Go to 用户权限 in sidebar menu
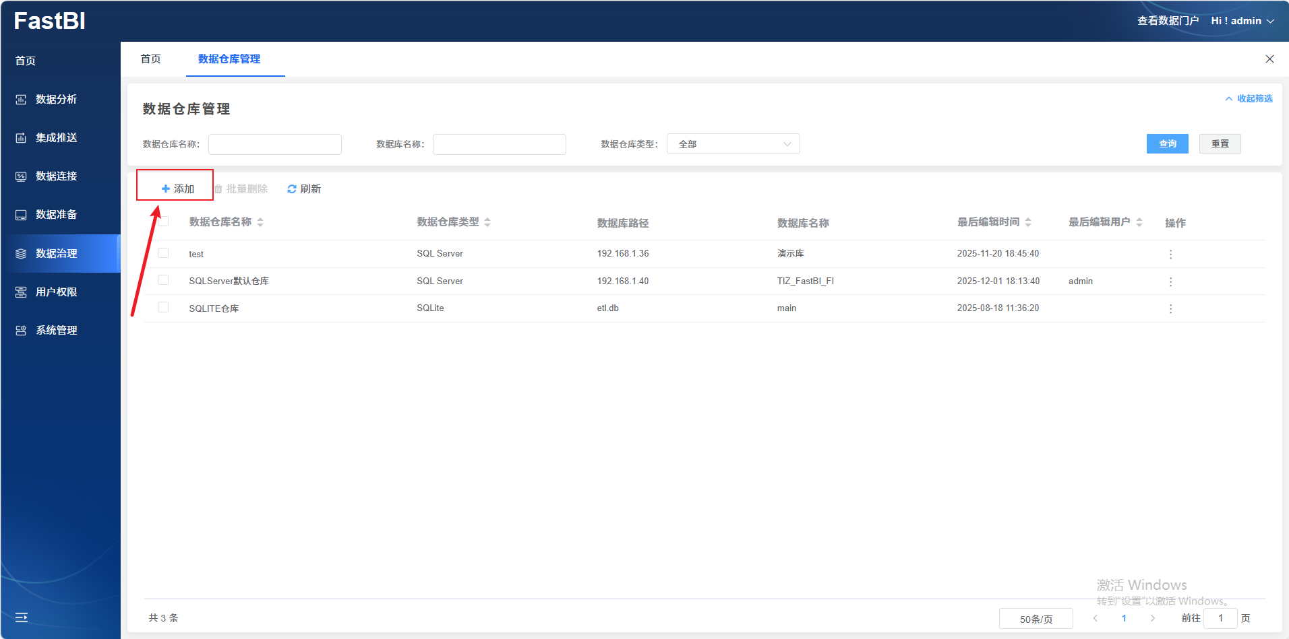The image size is (1289, 639). [x=57, y=292]
